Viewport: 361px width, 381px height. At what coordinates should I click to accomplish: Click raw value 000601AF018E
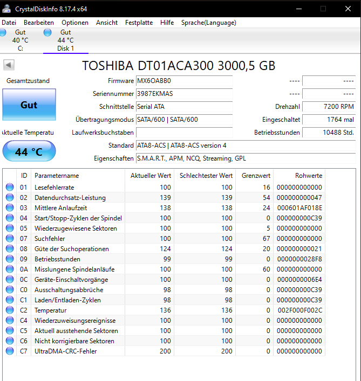tap(299, 208)
